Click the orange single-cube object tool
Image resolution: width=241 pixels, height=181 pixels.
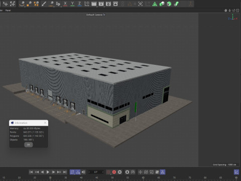point(29,4)
